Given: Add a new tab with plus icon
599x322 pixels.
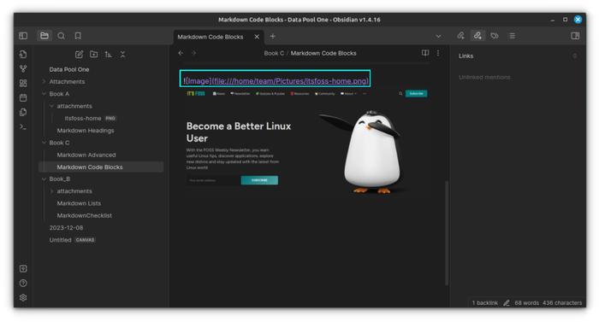Looking at the screenshot, I should pyautogui.click(x=273, y=36).
